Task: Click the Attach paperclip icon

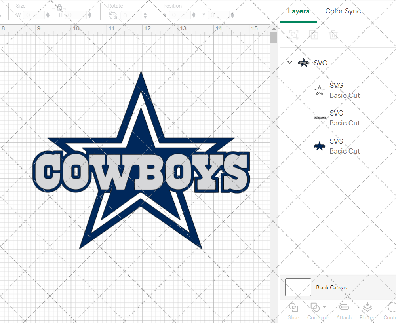Action: (344, 307)
